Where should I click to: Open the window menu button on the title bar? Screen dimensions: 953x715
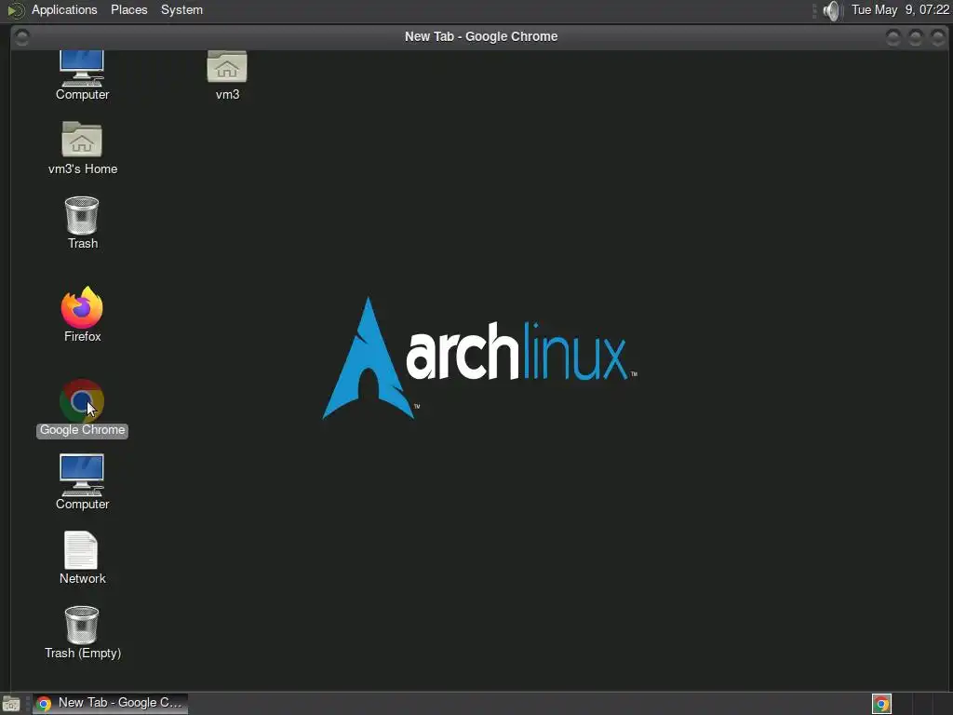click(22, 37)
